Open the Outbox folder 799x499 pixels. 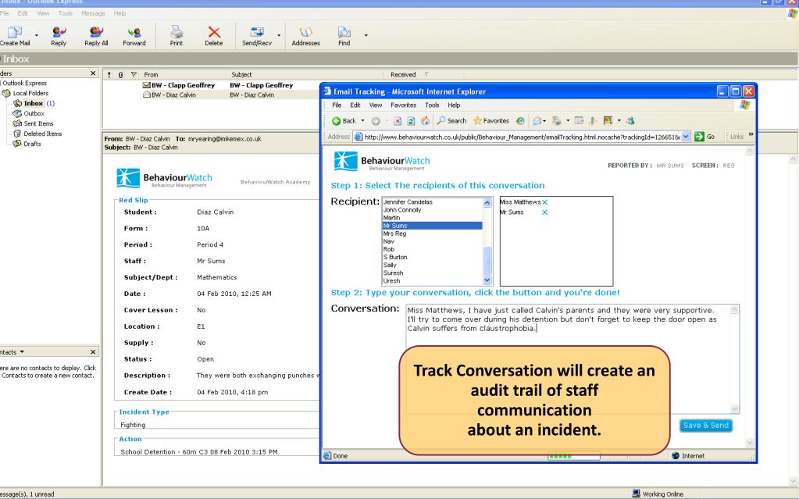tap(29, 113)
